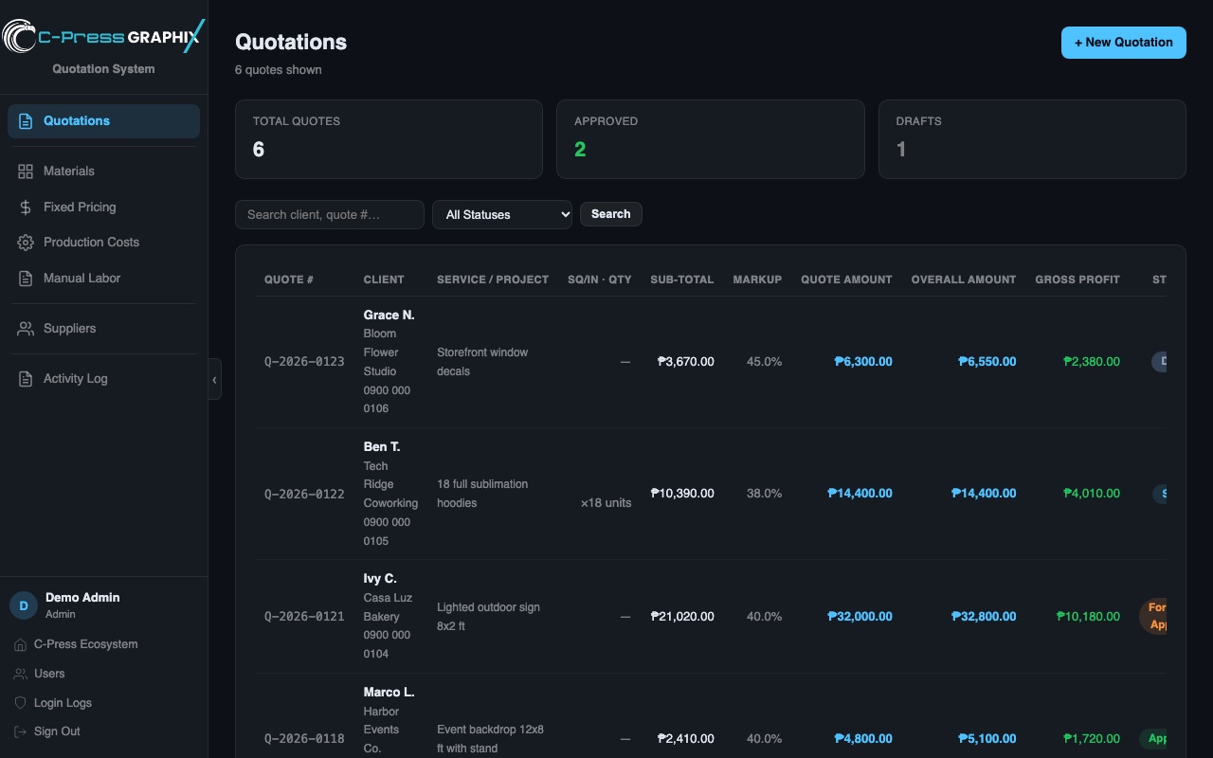The height and width of the screenshot is (758, 1213).
Task: Open the C-Press Ecosystem link
Action: pyautogui.click(x=85, y=644)
